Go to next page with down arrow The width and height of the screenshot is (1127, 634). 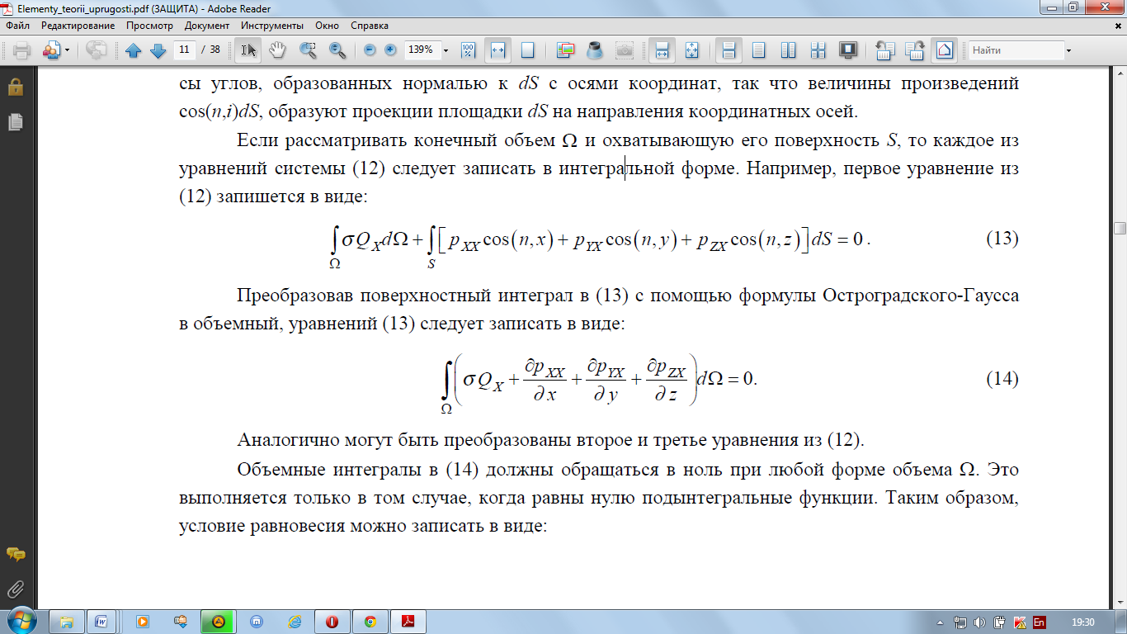pyautogui.click(x=158, y=50)
